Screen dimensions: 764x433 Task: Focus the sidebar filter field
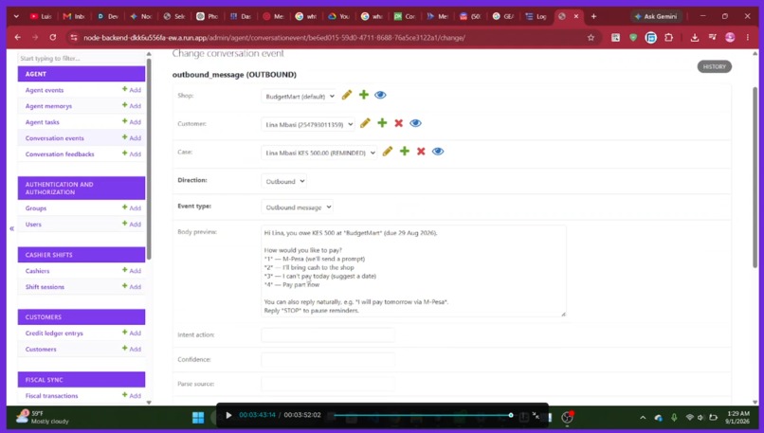tap(81, 59)
